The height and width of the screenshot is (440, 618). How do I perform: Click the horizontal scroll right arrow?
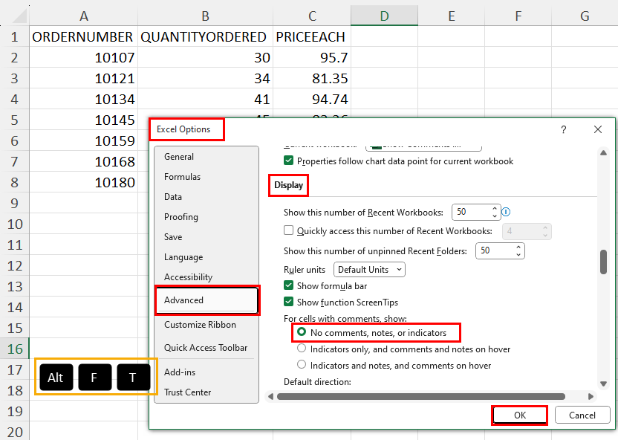(x=591, y=396)
